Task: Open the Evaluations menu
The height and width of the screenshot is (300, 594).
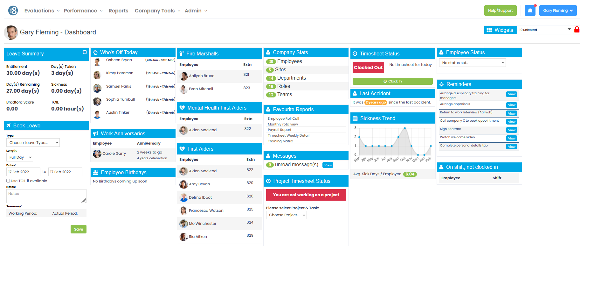Action: (39, 11)
